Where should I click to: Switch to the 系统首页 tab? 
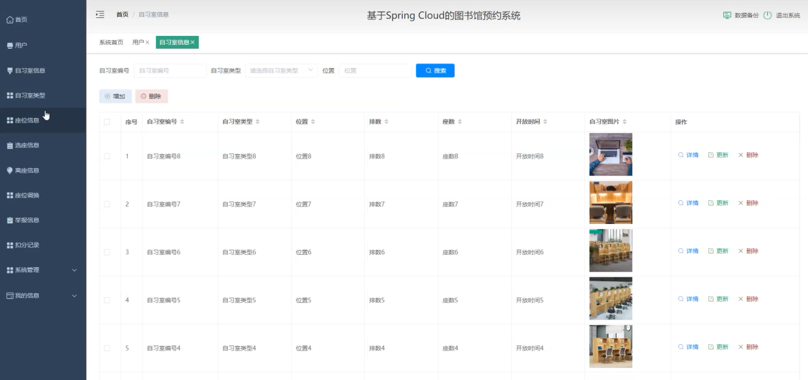coord(111,42)
